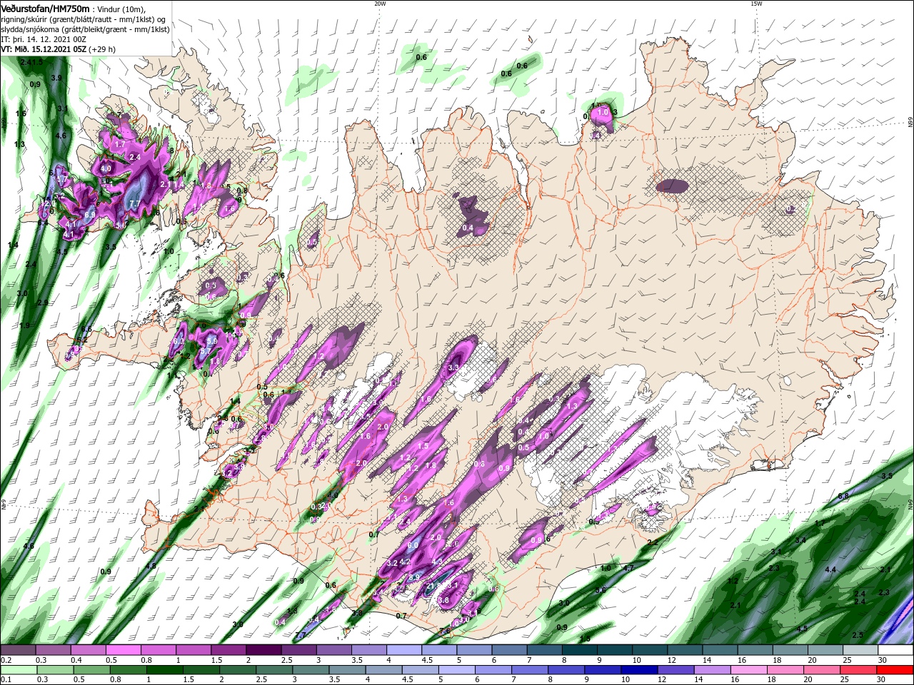Click light grey snow swatch between 25 and 30
The width and height of the screenshot is (914, 685).
click(860, 651)
